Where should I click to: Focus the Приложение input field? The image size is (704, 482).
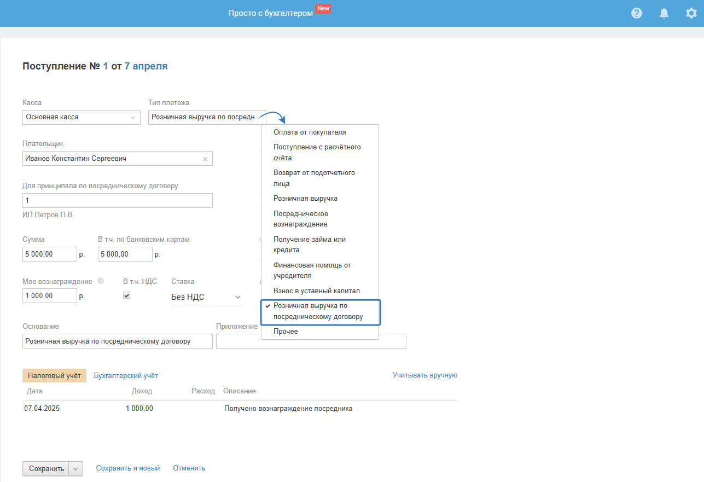(311, 341)
